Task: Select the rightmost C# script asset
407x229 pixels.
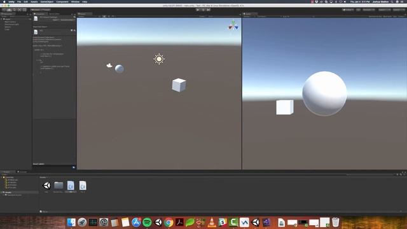Action: click(83, 186)
